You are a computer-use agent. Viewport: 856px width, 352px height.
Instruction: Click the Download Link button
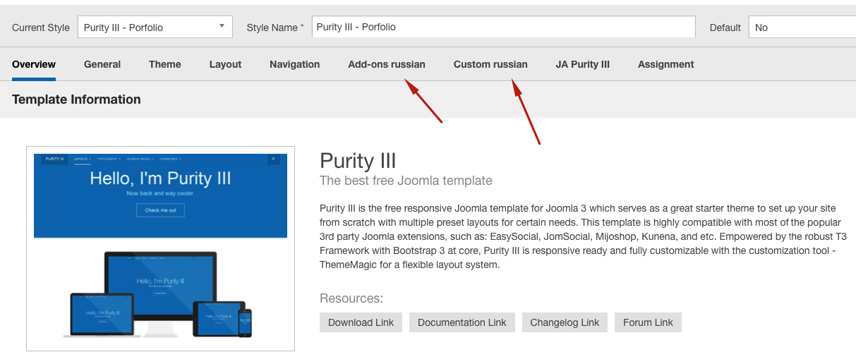361,322
